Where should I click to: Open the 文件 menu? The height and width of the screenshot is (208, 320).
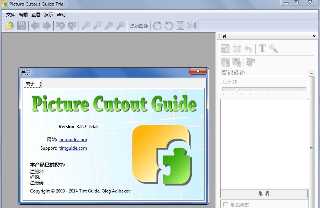[11, 15]
